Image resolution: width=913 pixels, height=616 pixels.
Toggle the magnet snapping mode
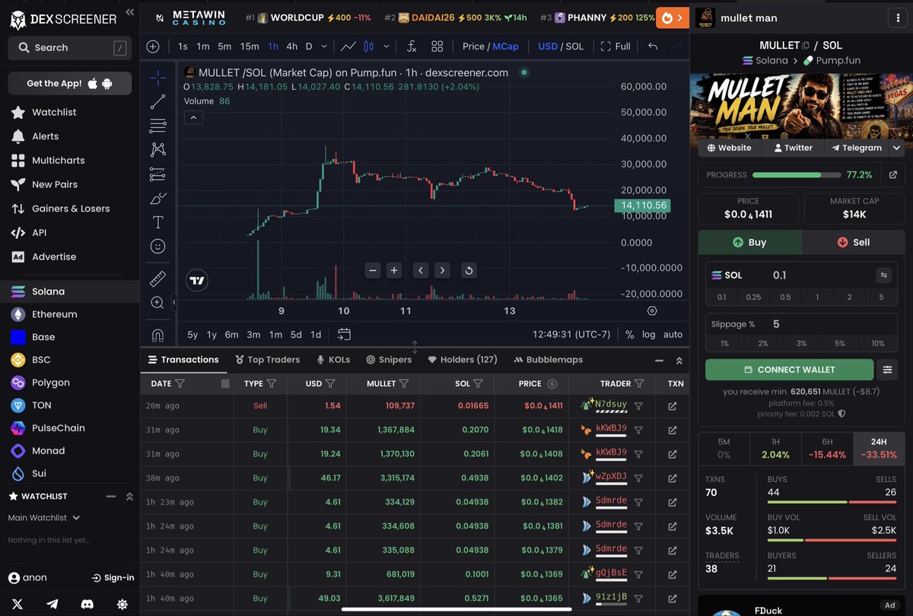[157, 334]
